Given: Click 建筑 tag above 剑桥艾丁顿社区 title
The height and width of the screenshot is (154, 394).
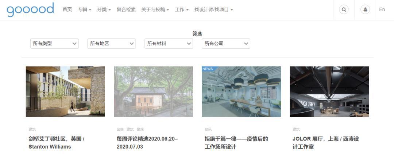Looking at the screenshot, I should [x=32, y=130].
